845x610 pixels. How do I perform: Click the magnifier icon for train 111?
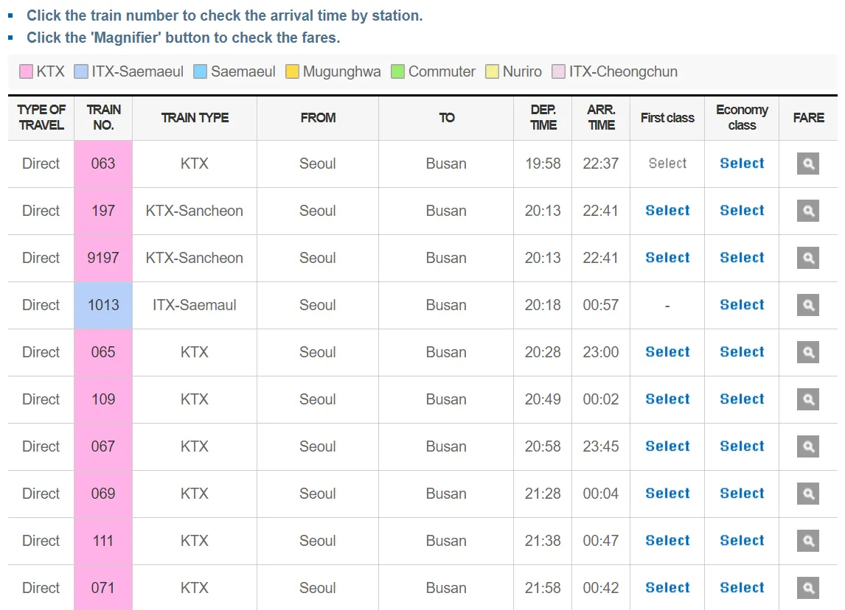coord(807,541)
